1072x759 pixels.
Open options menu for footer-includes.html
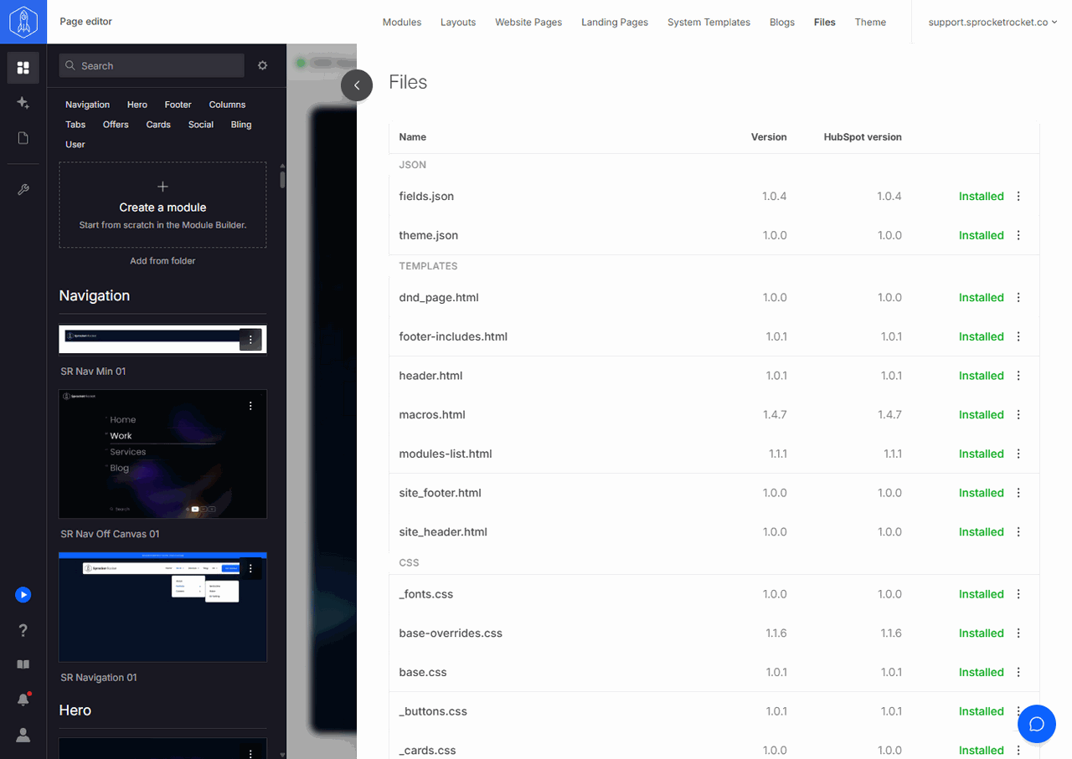coord(1018,336)
